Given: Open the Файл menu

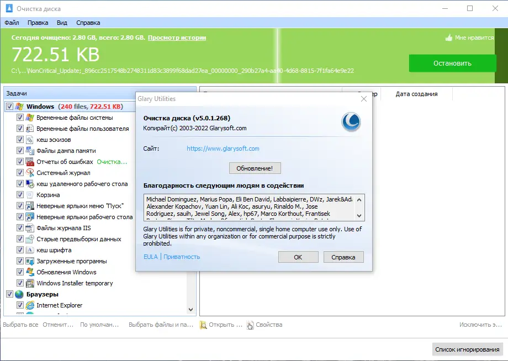Looking at the screenshot, I should [12, 23].
